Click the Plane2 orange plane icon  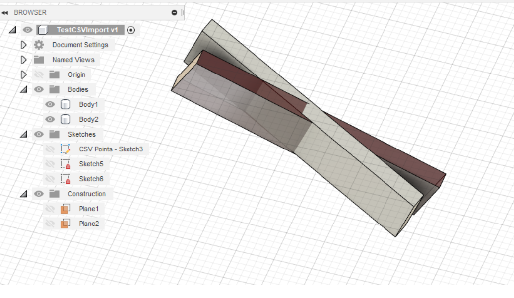pos(65,223)
